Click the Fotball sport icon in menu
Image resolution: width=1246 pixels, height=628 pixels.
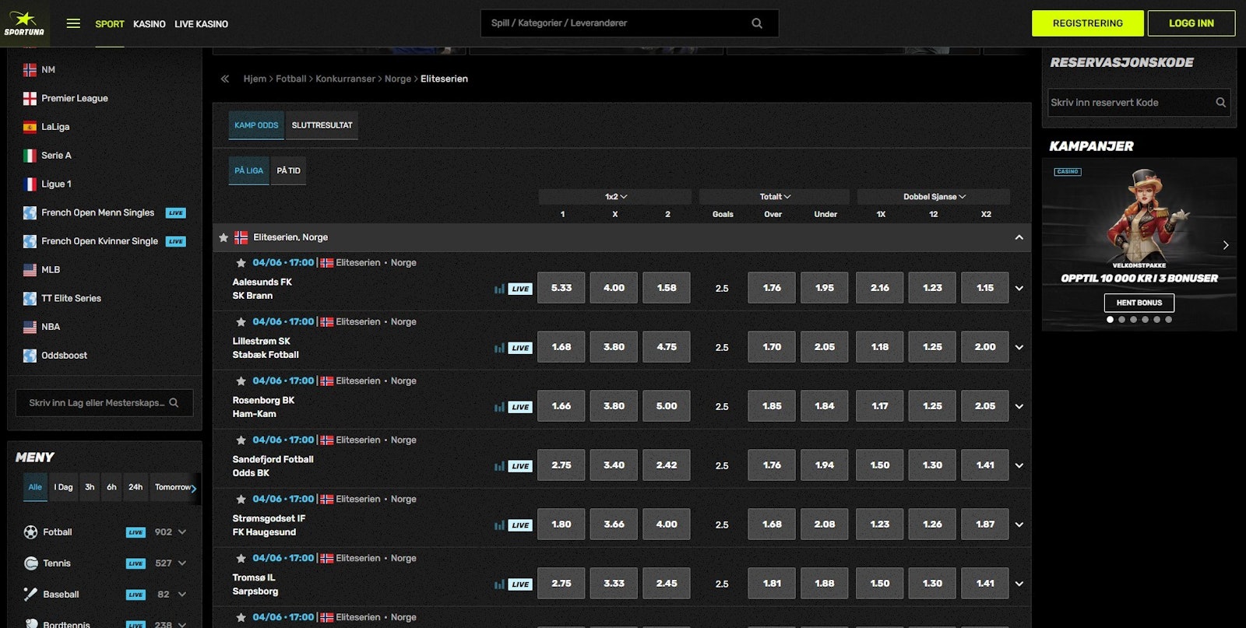click(30, 532)
